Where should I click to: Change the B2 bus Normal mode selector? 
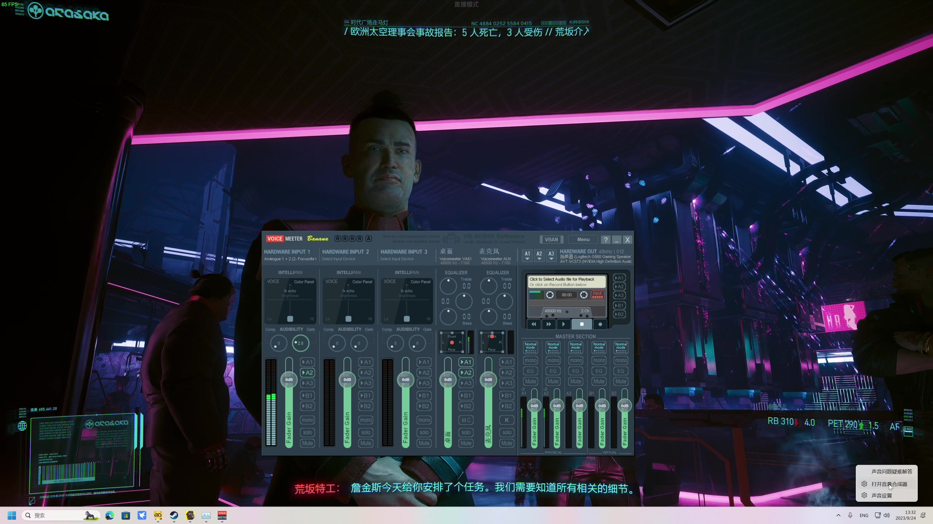pos(621,347)
